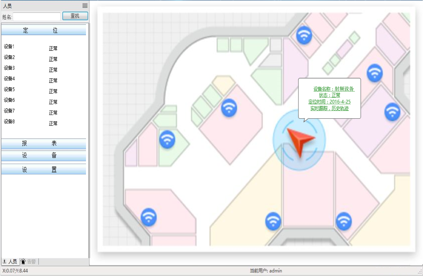Switch to the 人员 tab
The image size is (423, 277).
[x=10, y=261]
